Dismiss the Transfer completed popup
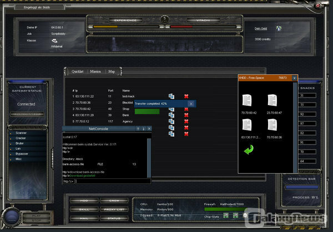Image resolution: width=333 pixels, height=232 pixels. (191, 104)
